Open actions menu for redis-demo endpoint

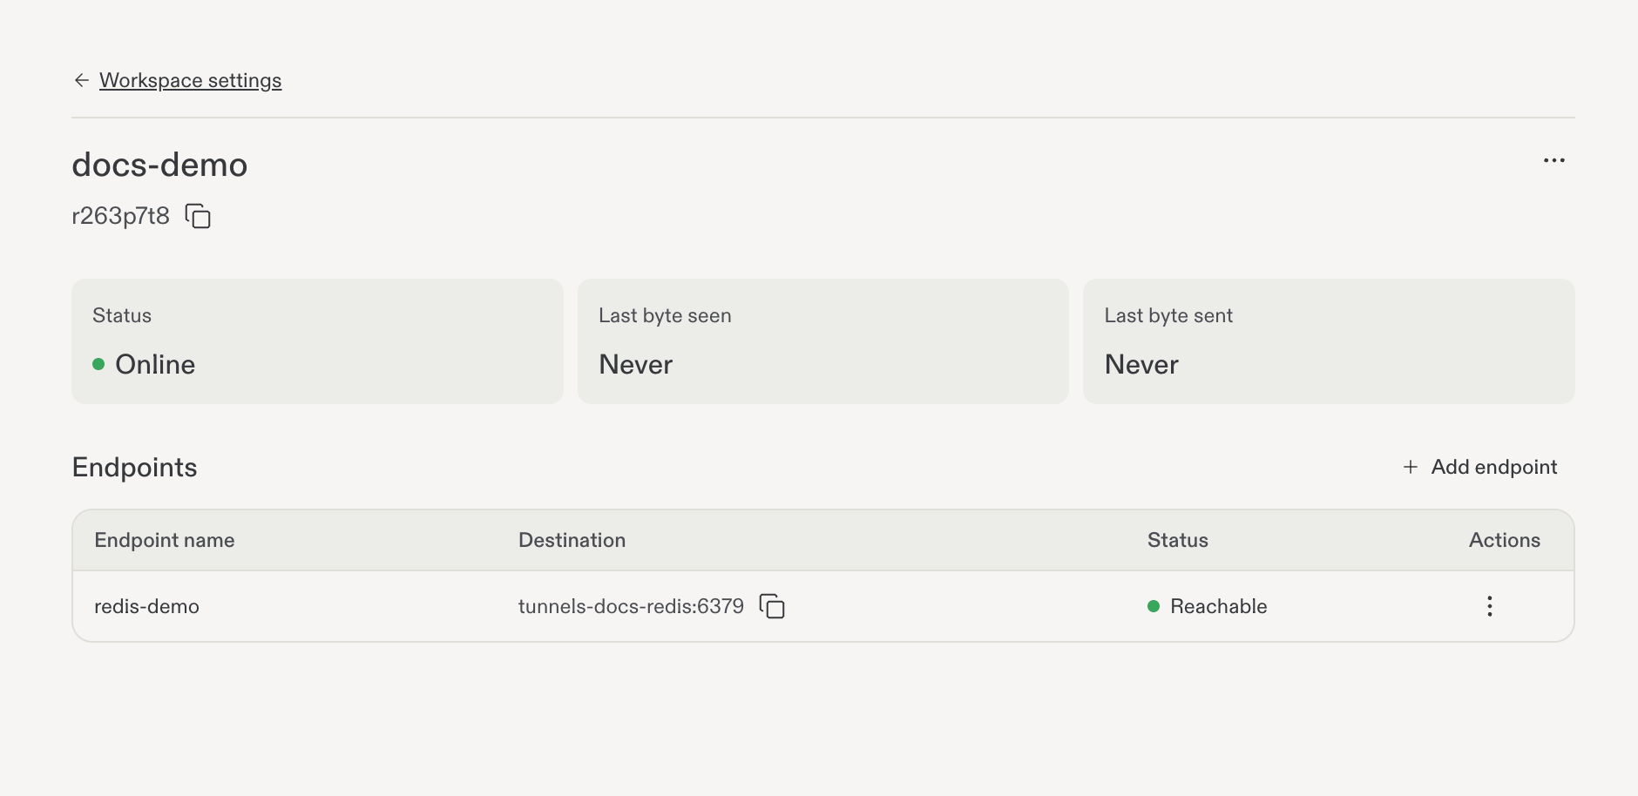coord(1490,606)
